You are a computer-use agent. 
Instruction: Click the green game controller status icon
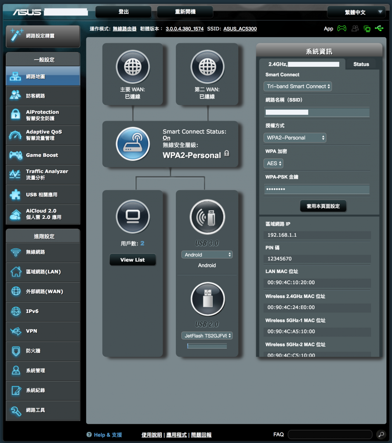(x=342, y=29)
